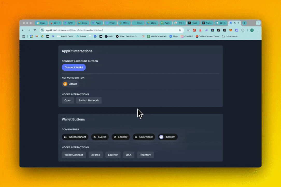Image resolution: width=281 pixels, height=187 pixels.
Task: Connect with the Leather component button
Action: click(121, 137)
